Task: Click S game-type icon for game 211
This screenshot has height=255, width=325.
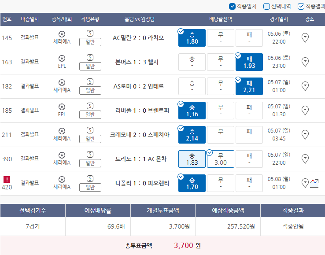Action: [x=90, y=130]
